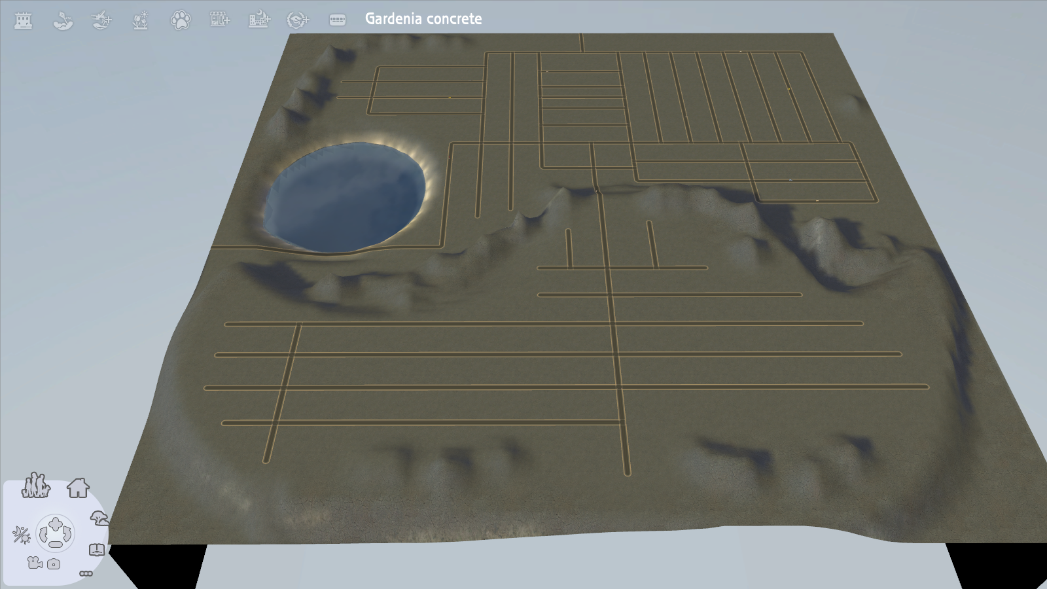The height and width of the screenshot is (589, 1047).
Task: Select the kite-and-hand tool
Action: tap(62, 20)
